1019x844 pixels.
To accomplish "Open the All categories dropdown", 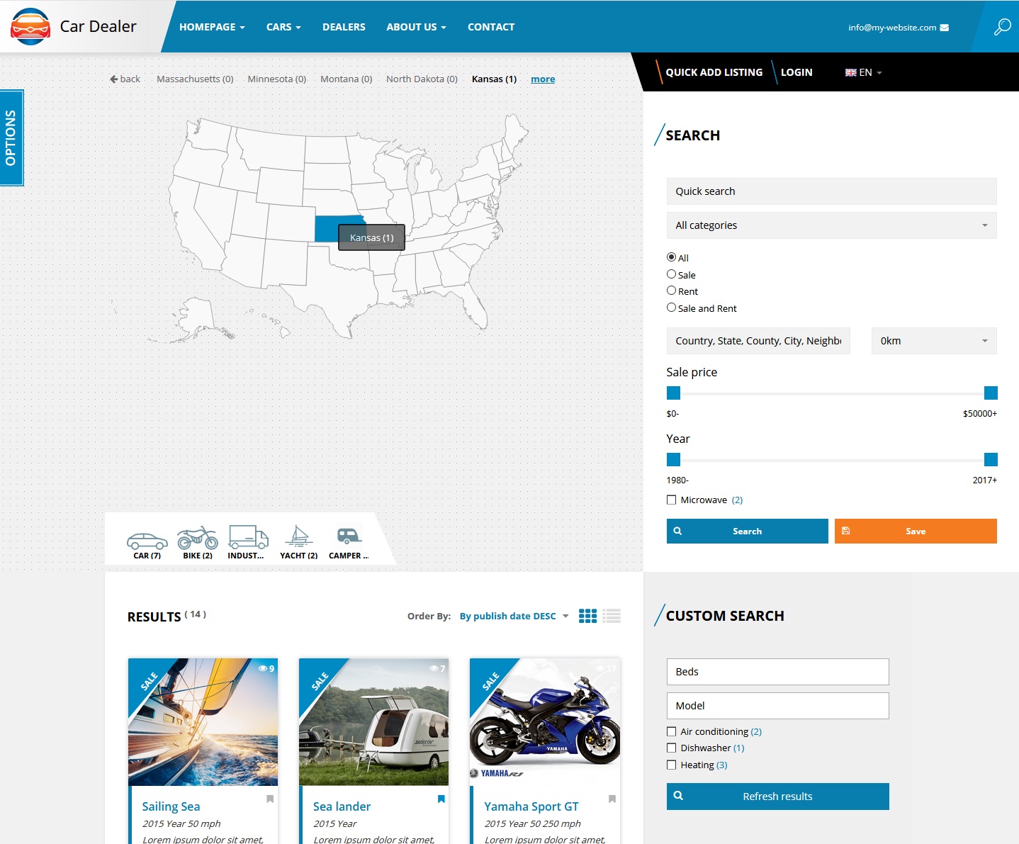I will [831, 225].
